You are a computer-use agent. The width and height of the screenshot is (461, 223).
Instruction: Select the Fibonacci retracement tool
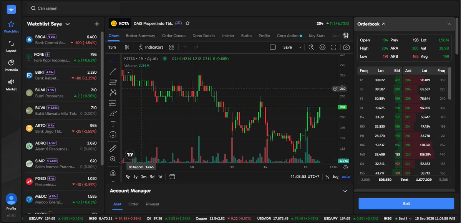point(113,82)
